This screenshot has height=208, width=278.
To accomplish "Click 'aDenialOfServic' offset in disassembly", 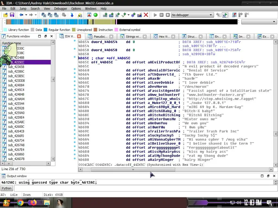I will [x=164, y=70].
